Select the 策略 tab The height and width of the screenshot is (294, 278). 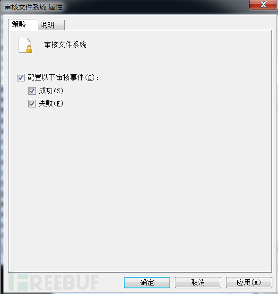pyautogui.click(x=23, y=24)
